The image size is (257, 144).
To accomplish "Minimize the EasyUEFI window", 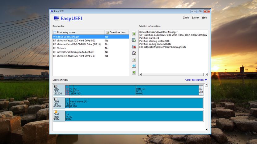I will [194, 11].
